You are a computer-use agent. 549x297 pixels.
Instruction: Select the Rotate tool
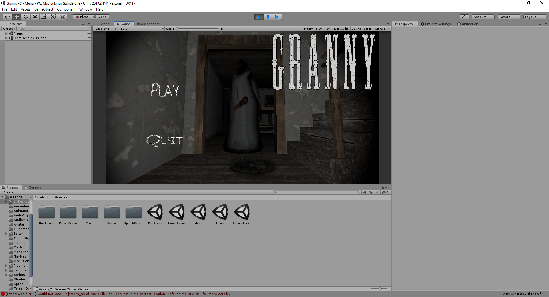pyautogui.click(x=26, y=17)
